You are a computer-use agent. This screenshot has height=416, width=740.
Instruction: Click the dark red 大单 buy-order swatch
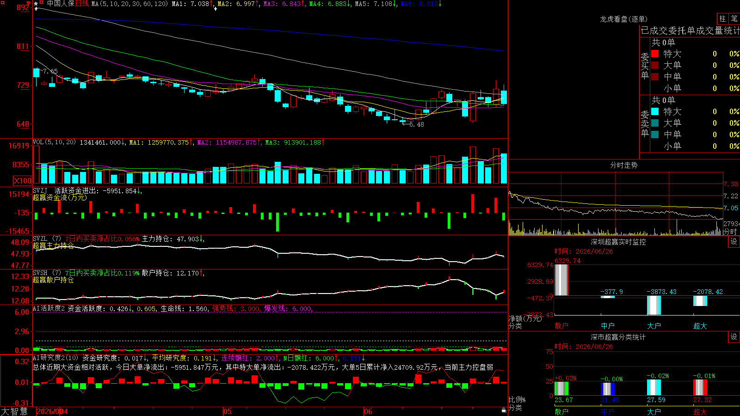[655, 65]
